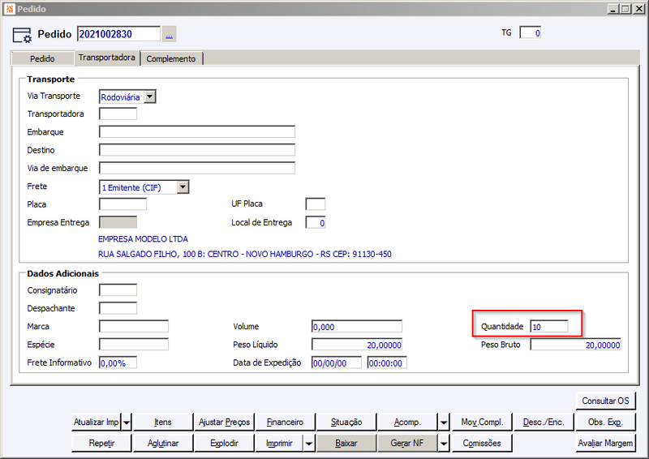Click the Data de Expedição date field
This screenshot has width=649, height=459.
337,363
